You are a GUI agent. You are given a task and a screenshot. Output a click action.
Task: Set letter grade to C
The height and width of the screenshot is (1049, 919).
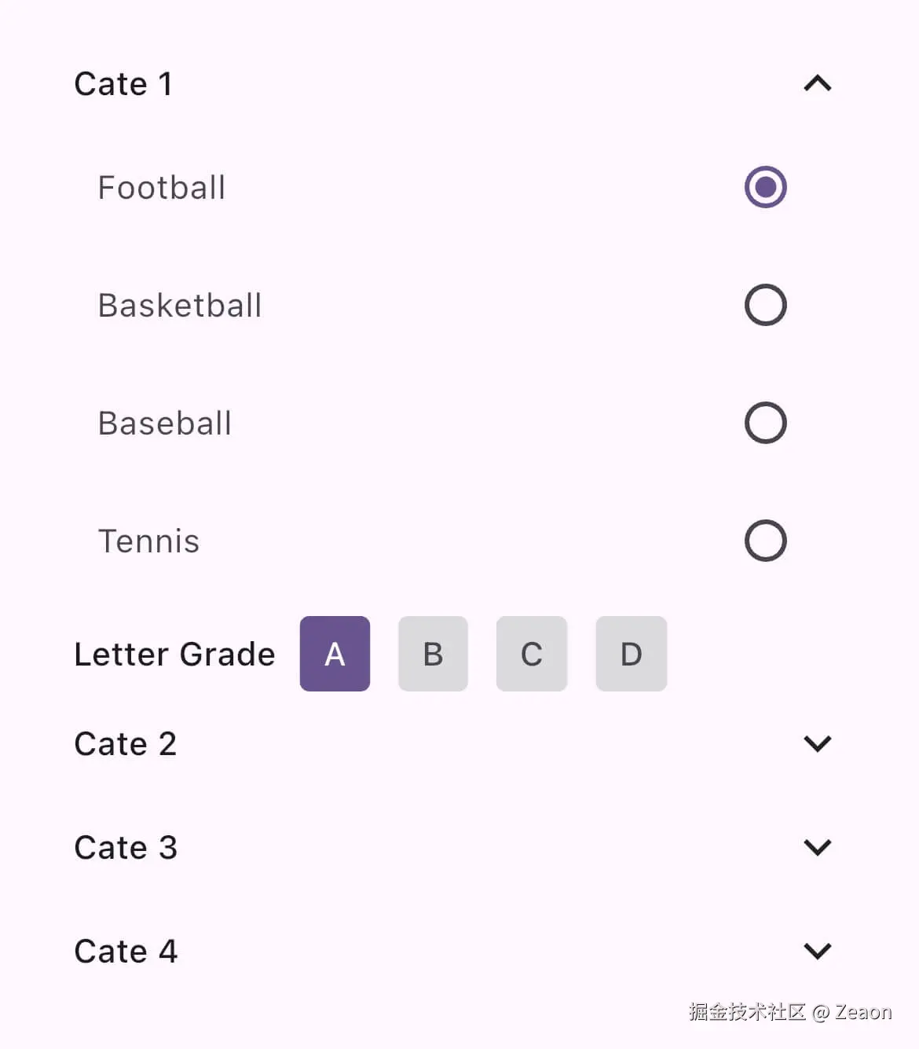pyautogui.click(x=532, y=654)
